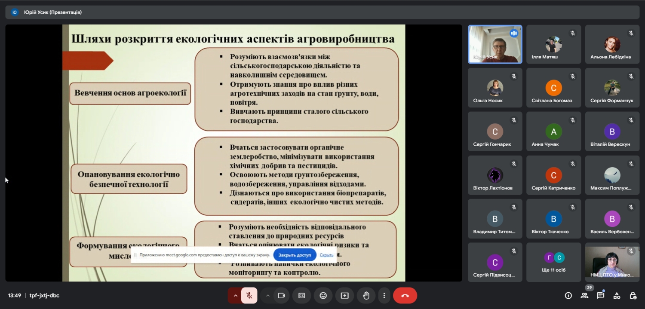The image size is (645, 309).
Task: Click Віталій Верескун's purple 'B' avatar
Action: pos(612,132)
